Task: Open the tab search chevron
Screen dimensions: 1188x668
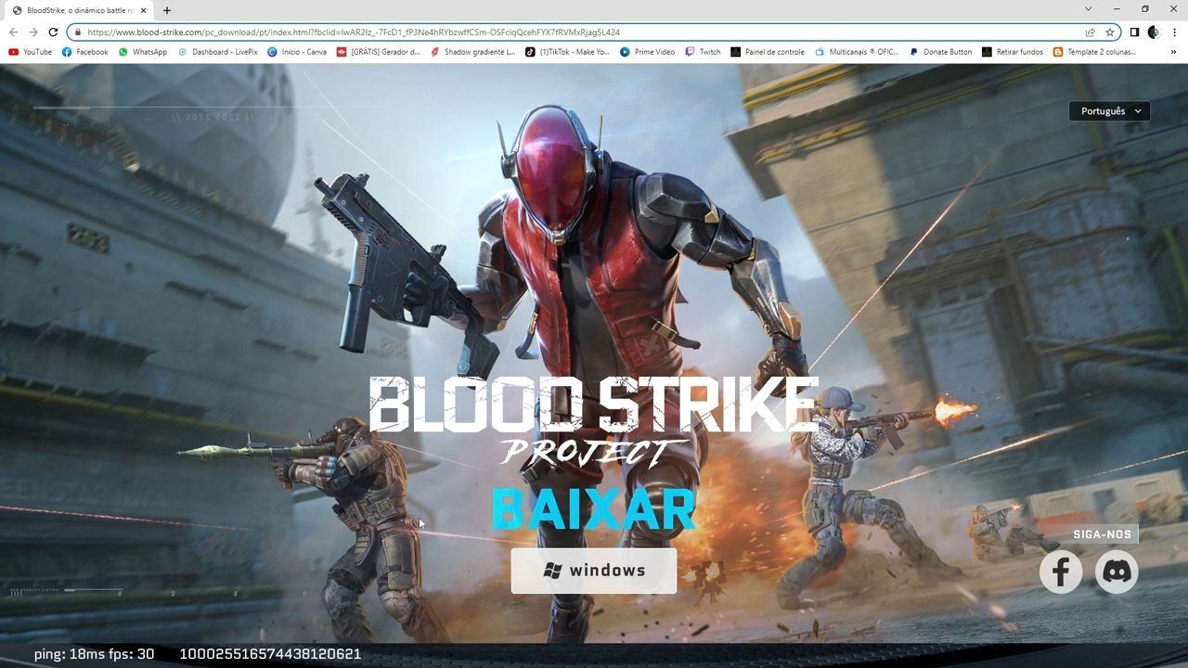Action: tap(1088, 9)
